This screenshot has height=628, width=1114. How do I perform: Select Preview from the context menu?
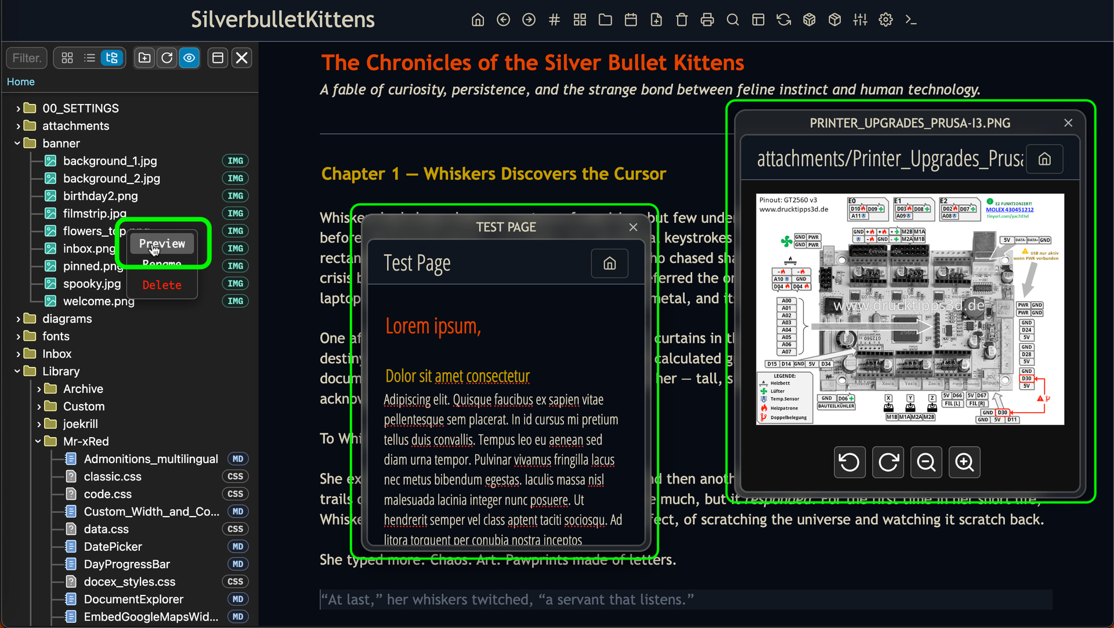click(x=162, y=244)
